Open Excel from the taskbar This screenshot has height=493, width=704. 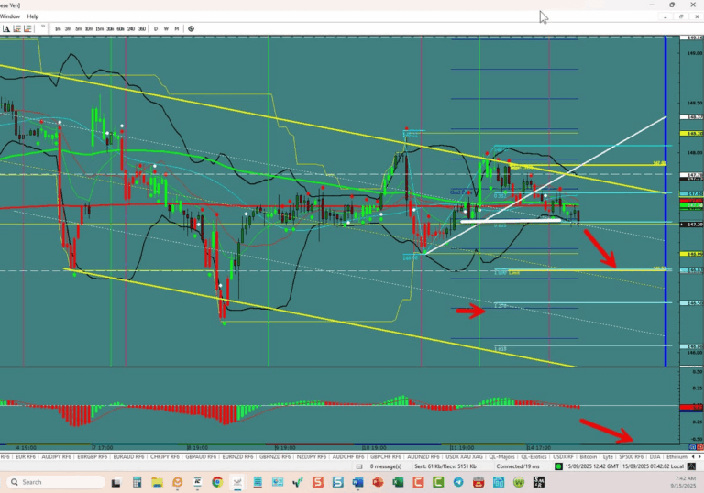click(398, 482)
